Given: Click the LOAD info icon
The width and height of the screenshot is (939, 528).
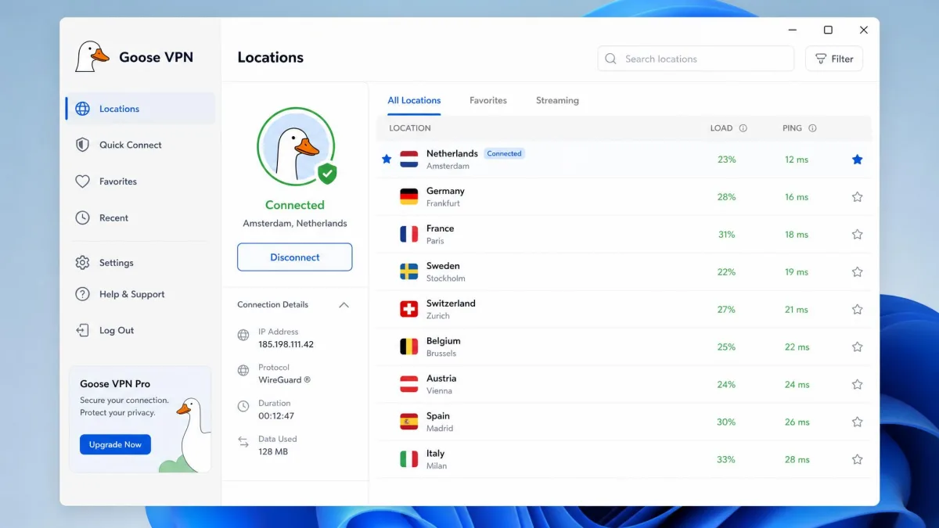Looking at the screenshot, I should [743, 128].
